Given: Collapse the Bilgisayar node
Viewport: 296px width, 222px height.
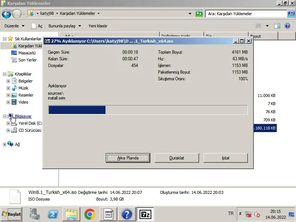Looking at the screenshot, I should (4, 116).
